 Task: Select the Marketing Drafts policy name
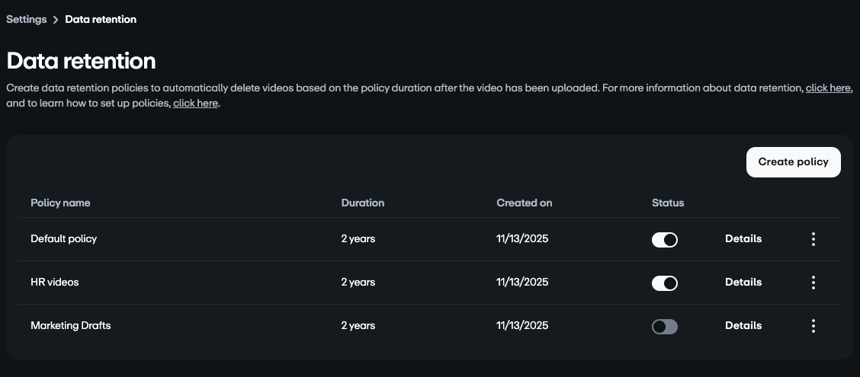70,326
